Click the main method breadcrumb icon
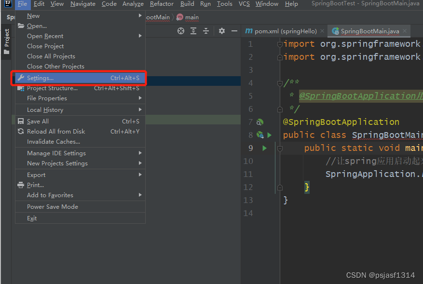The width and height of the screenshot is (423, 284). click(x=180, y=17)
